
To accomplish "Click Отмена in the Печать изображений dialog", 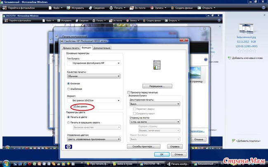I will [199, 139].
